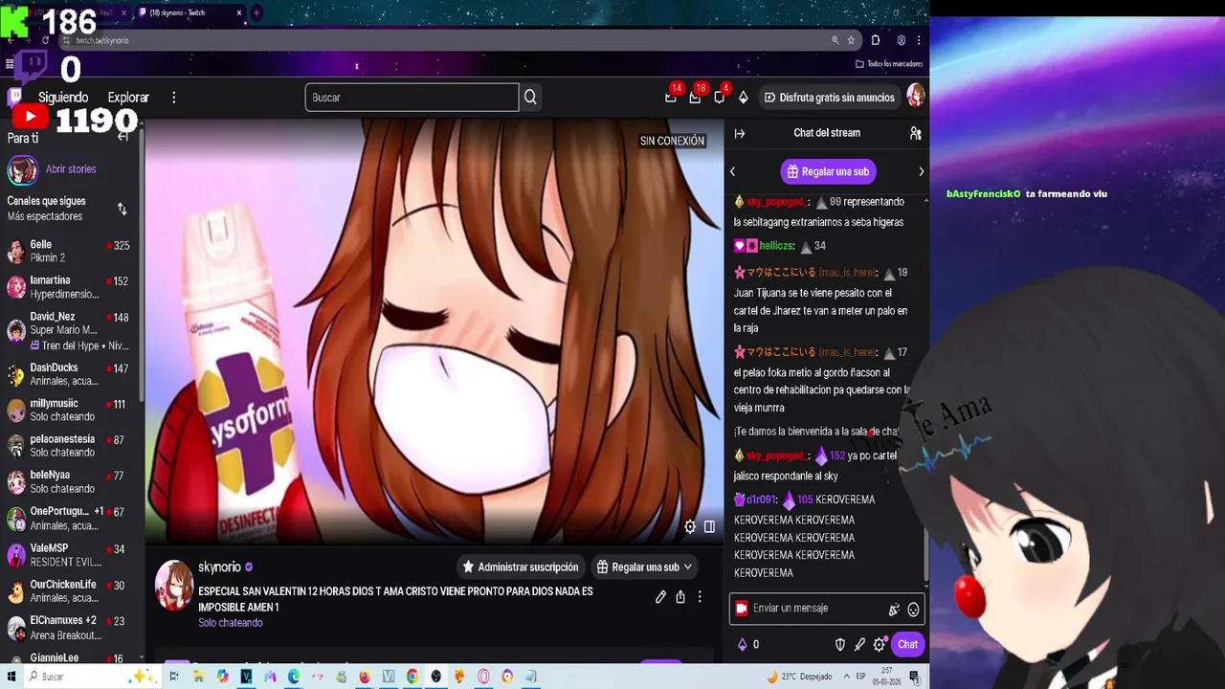Open the browser extensions puzzle icon
This screenshot has height=689, width=1225.
coord(876,40)
